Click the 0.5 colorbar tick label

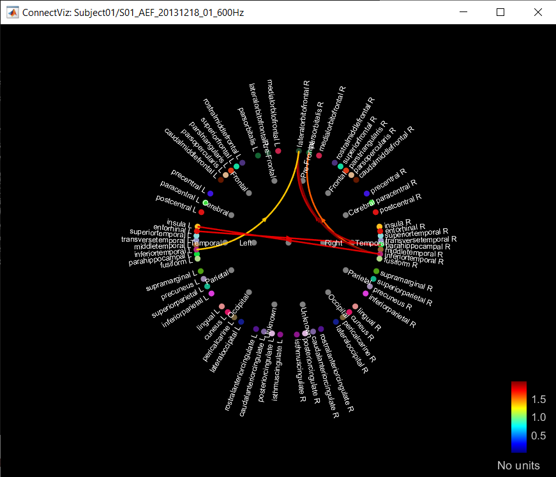point(539,436)
